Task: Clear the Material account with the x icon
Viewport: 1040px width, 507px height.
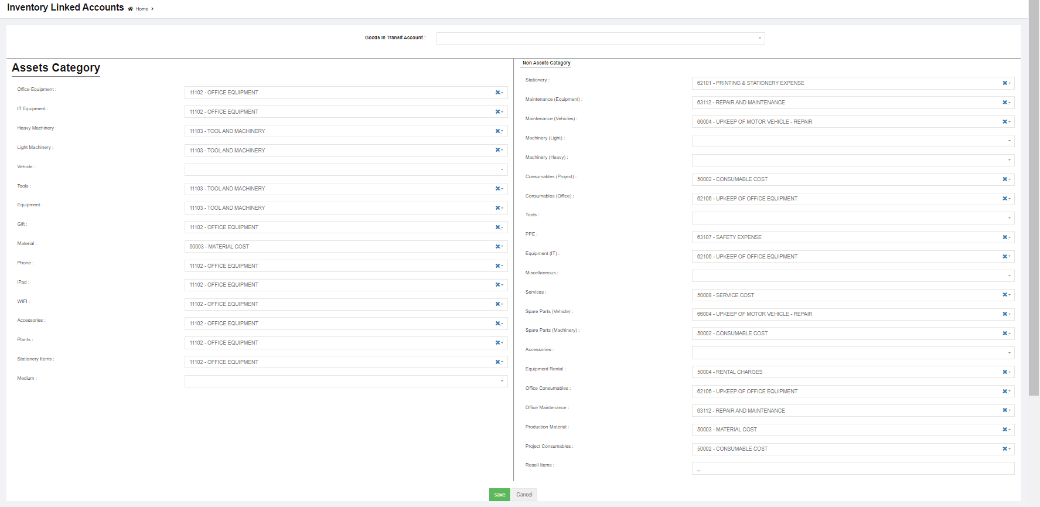Action: (497, 247)
